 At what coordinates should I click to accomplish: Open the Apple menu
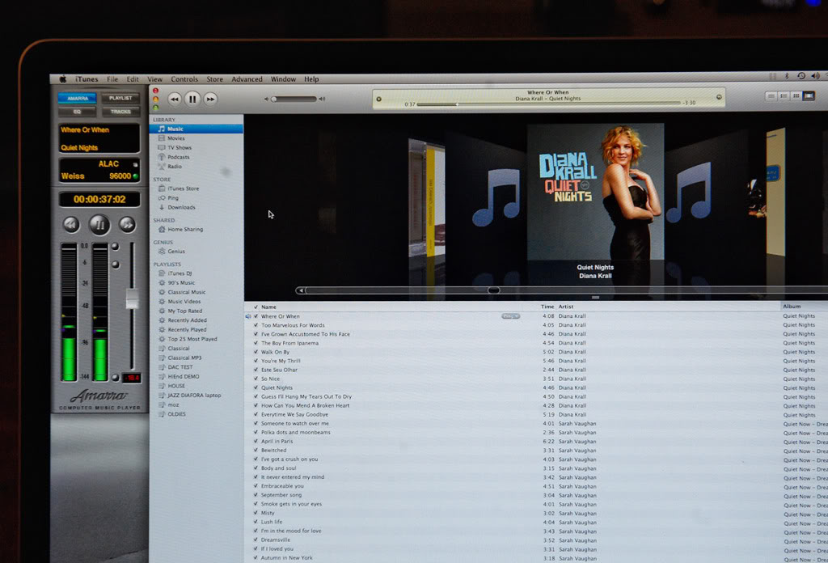[63, 79]
